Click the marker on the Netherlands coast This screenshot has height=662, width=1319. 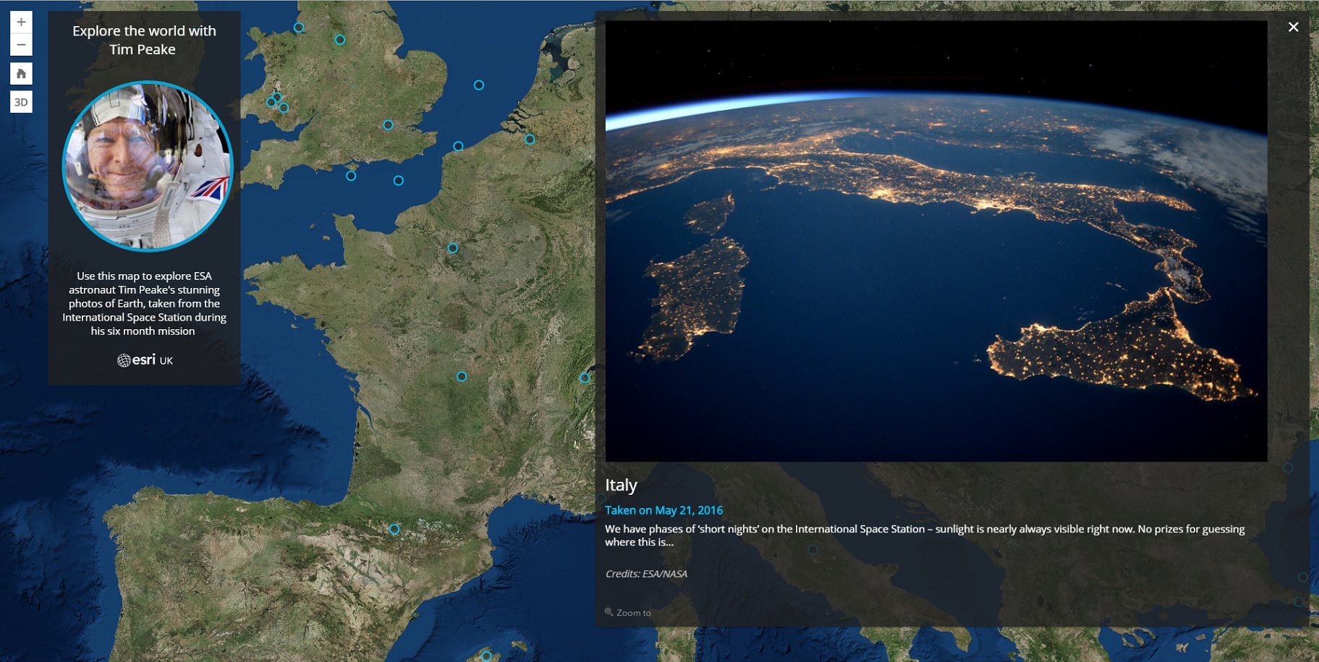click(530, 140)
